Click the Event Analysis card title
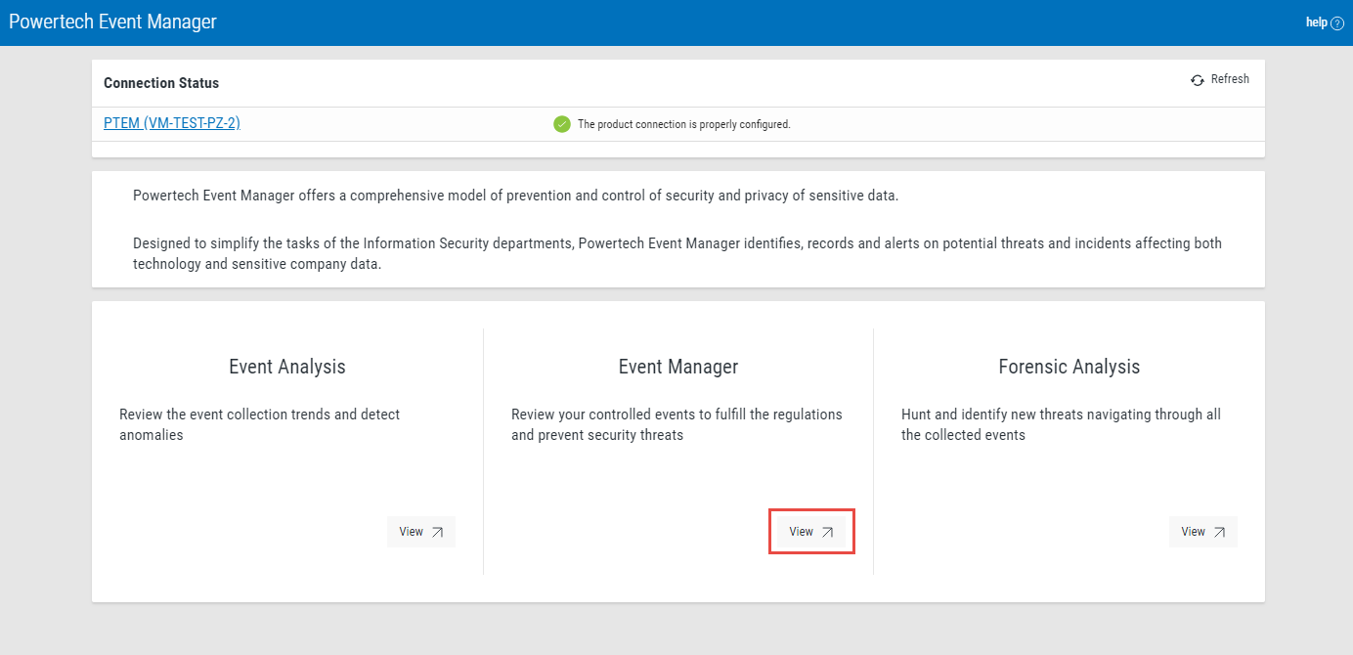This screenshot has width=1353, height=655. tap(287, 367)
